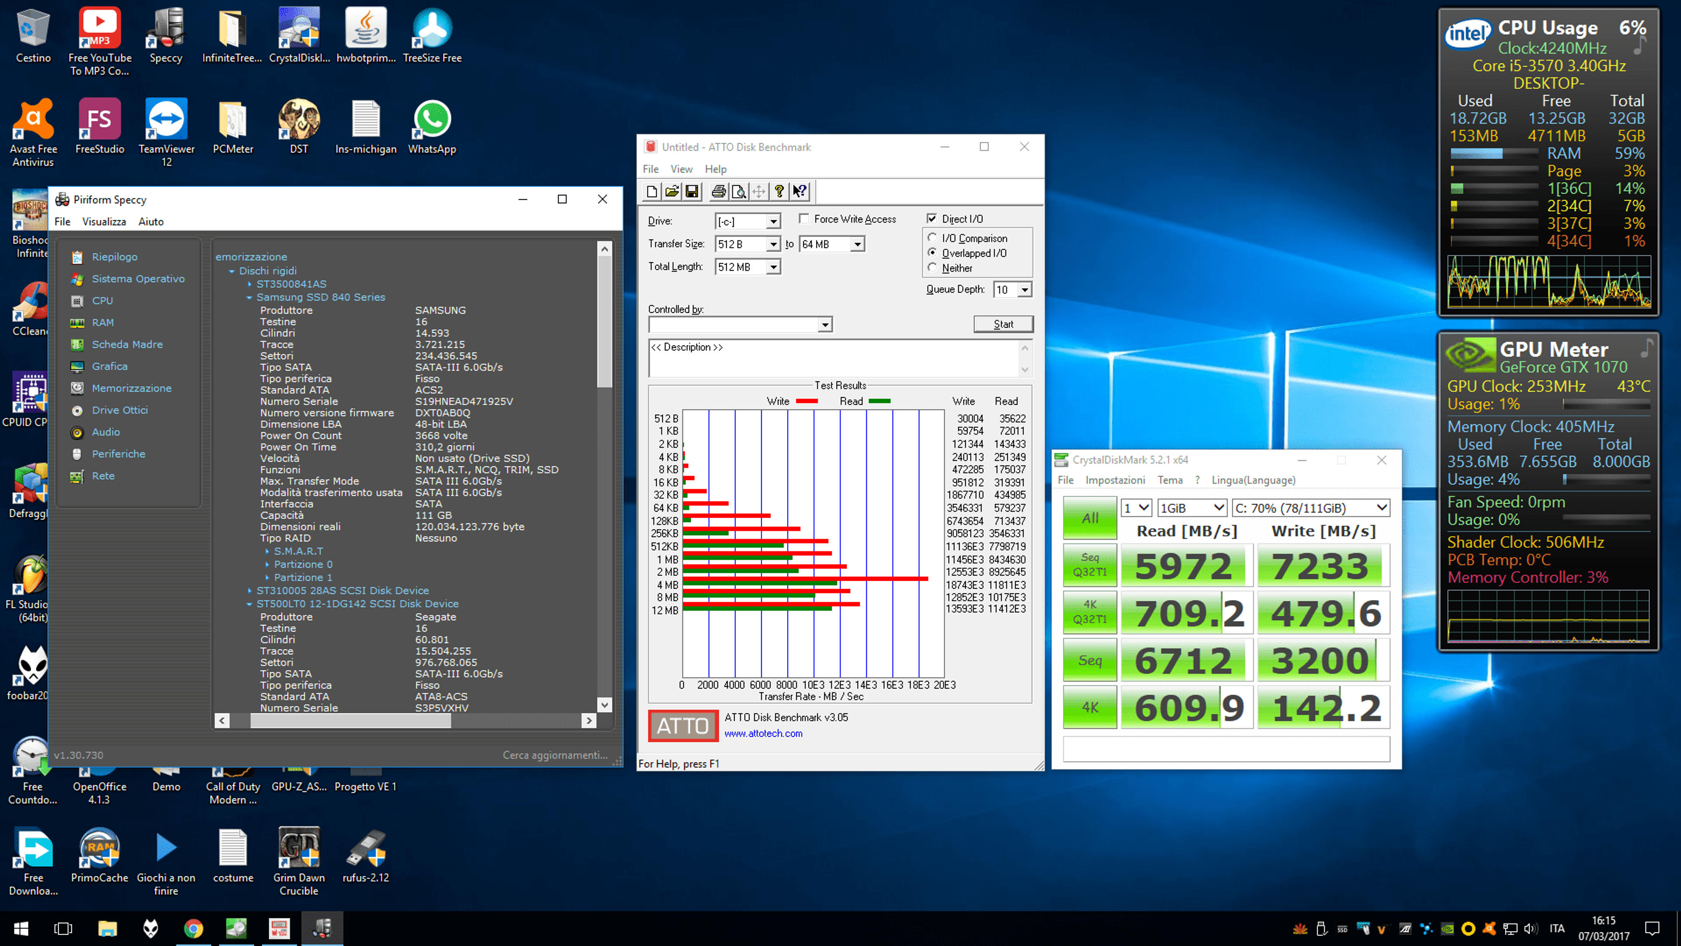Click the 4K Q32T1 test button

[1090, 612]
